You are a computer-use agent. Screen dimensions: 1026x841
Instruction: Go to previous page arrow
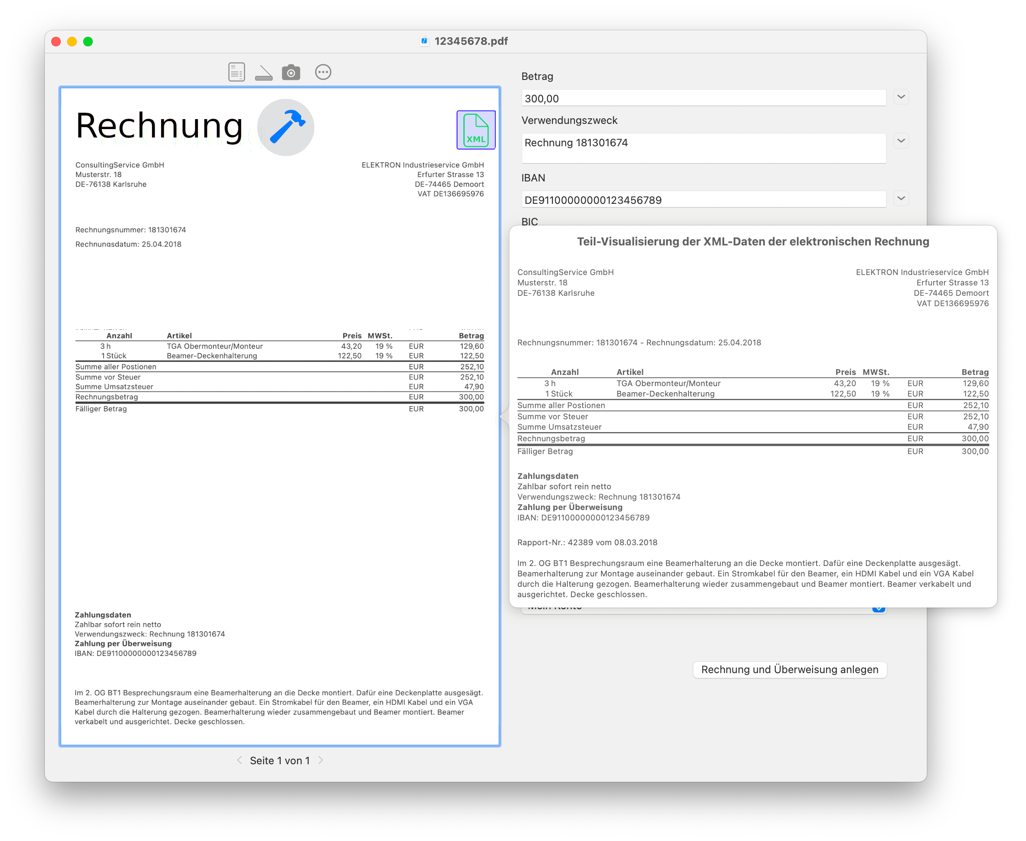[x=240, y=760]
